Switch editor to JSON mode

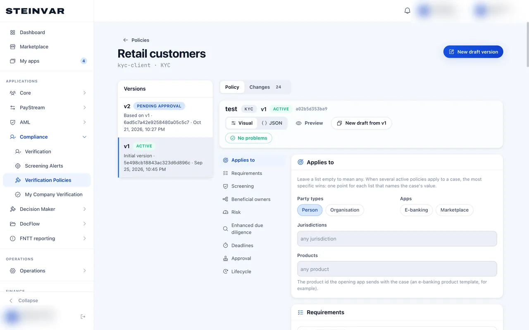point(272,123)
